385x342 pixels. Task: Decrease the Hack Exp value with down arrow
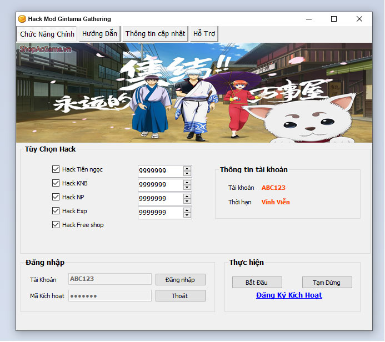coord(187,215)
